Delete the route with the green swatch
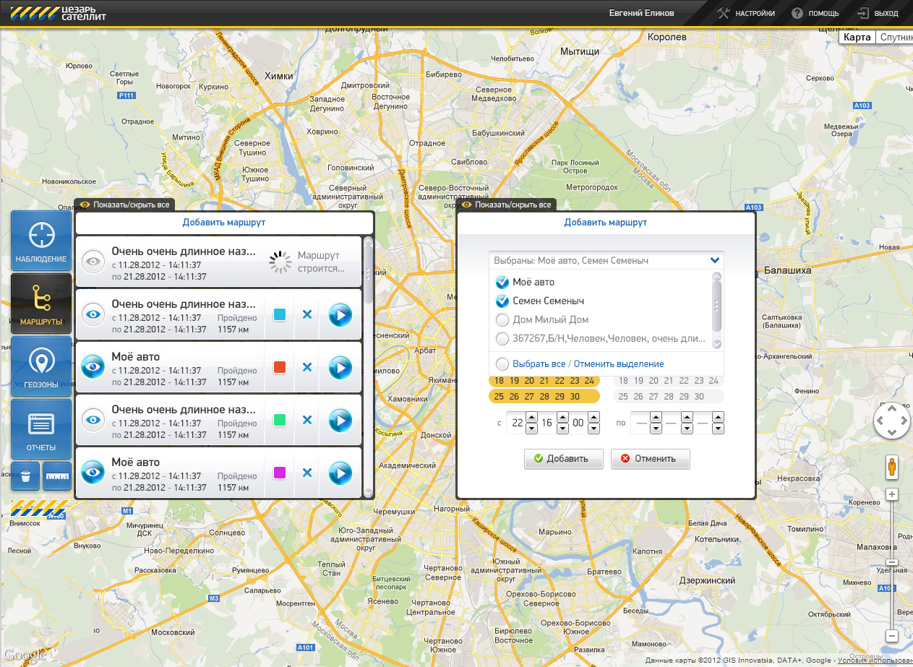Image resolution: width=913 pixels, height=667 pixels. (307, 419)
